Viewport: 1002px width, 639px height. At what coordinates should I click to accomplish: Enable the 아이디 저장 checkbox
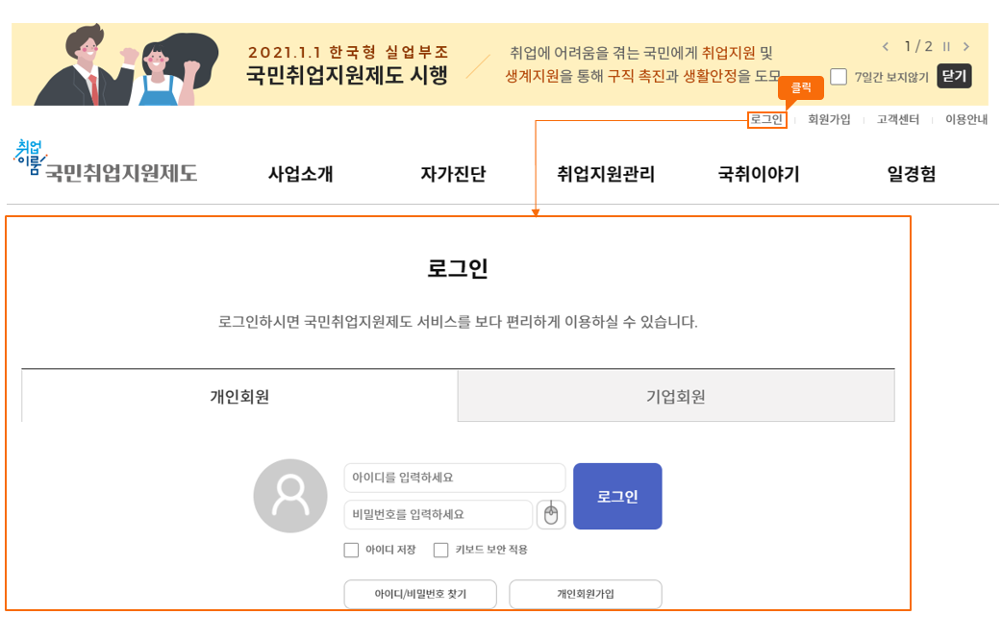coord(351,551)
